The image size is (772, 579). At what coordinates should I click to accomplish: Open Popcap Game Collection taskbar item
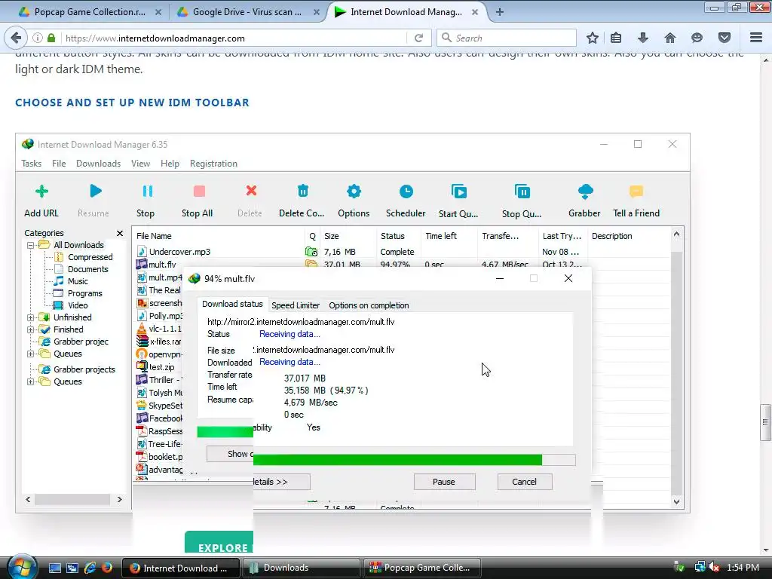coord(421,568)
